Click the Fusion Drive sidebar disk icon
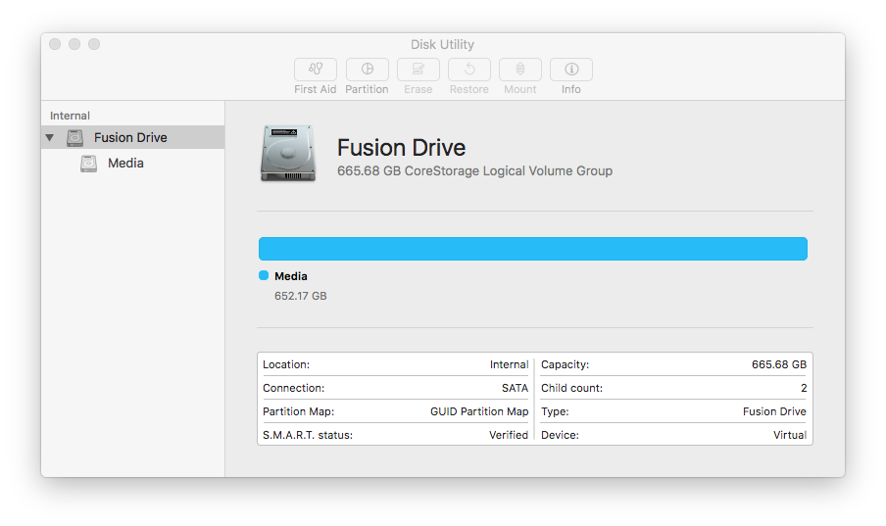This screenshot has width=886, height=526. (x=74, y=138)
